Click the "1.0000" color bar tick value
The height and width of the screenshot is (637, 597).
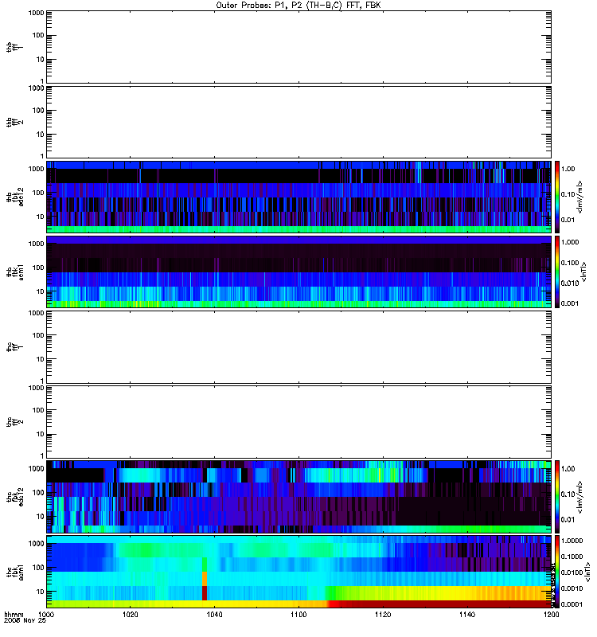572,541
